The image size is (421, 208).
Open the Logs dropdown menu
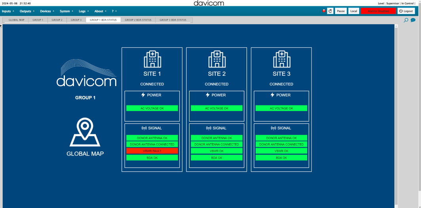pos(83,11)
